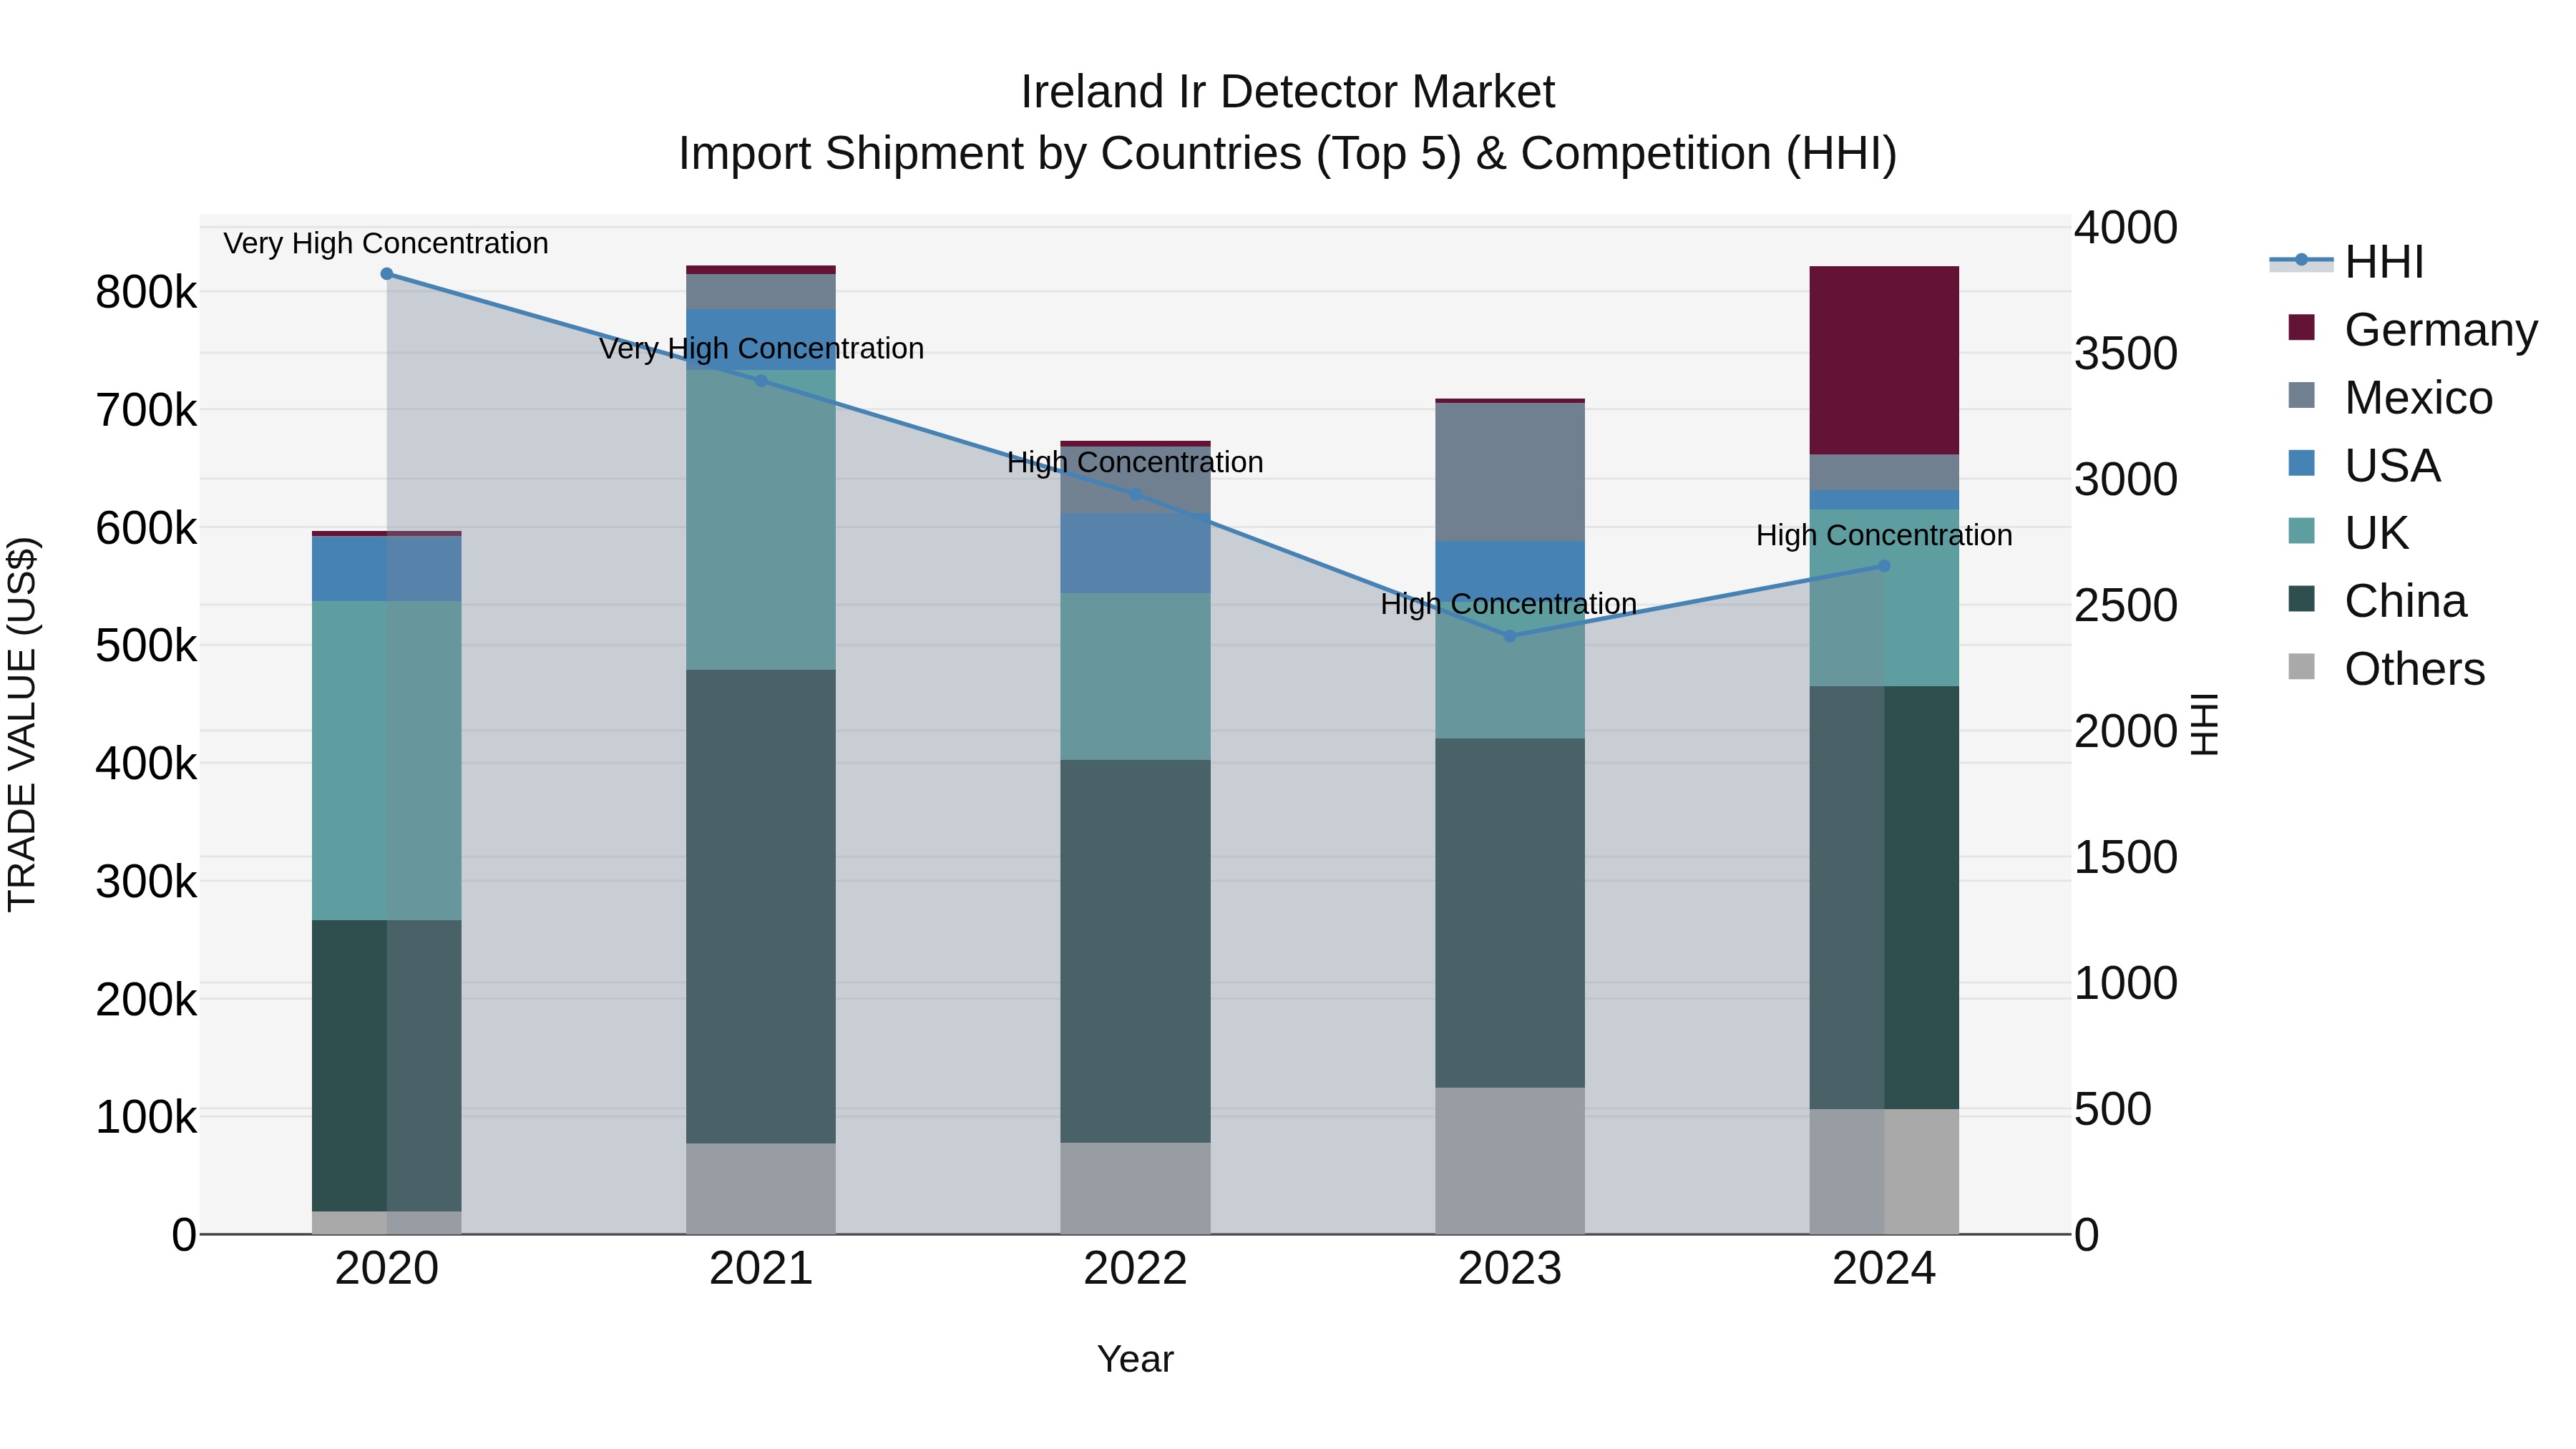Select the 2022 HHI data point marker
This screenshot has width=2576, height=1449.
1135,494
